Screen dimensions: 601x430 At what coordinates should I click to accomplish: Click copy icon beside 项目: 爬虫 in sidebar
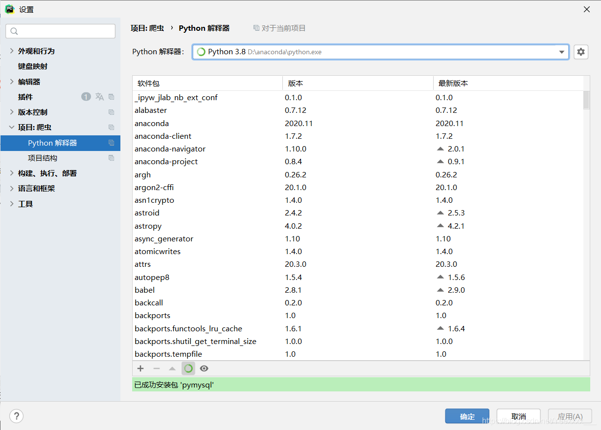(111, 128)
